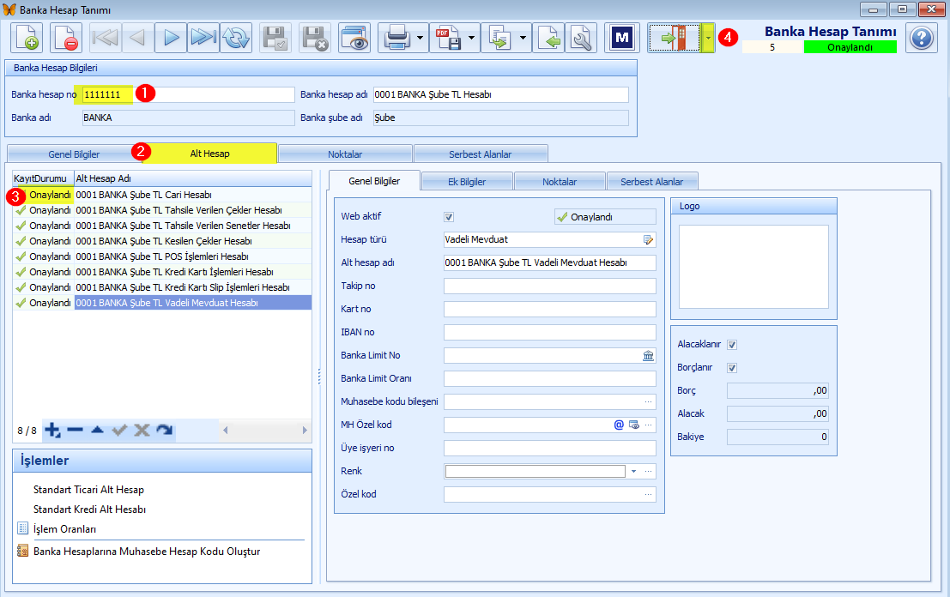Viewport: 950px width, 597px height.
Task: Toggle the Web aktif checkbox
Action: click(449, 217)
